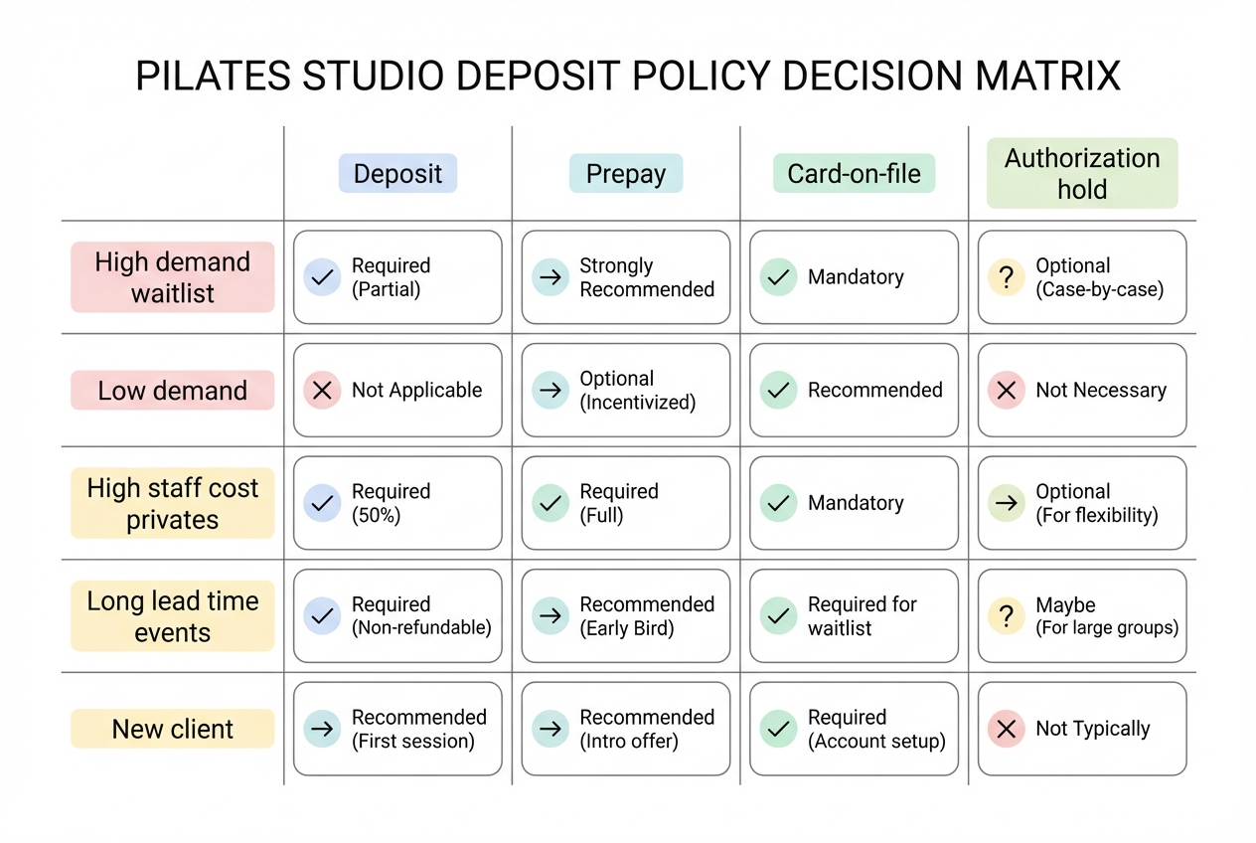
Task: Click the arrow icon on Strongly Recommended prepay
Action: click(550, 277)
